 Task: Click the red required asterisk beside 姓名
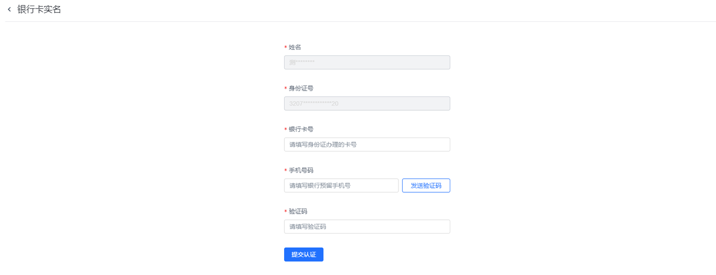(x=286, y=48)
